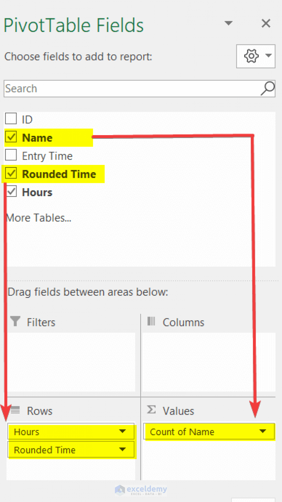Image resolution: width=282 pixels, height=502 pixels.
Task: Enable the ID field checkbox
Action: (x=11, y=119)
